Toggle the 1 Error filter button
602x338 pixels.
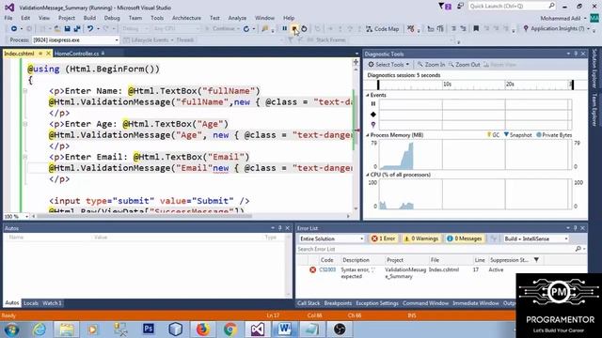[383, 238]
